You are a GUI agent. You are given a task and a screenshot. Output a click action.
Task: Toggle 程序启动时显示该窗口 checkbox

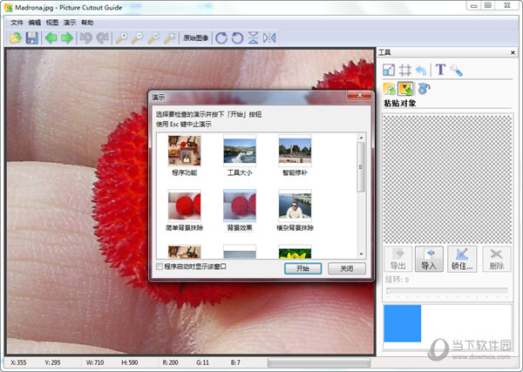pos(160,267)
